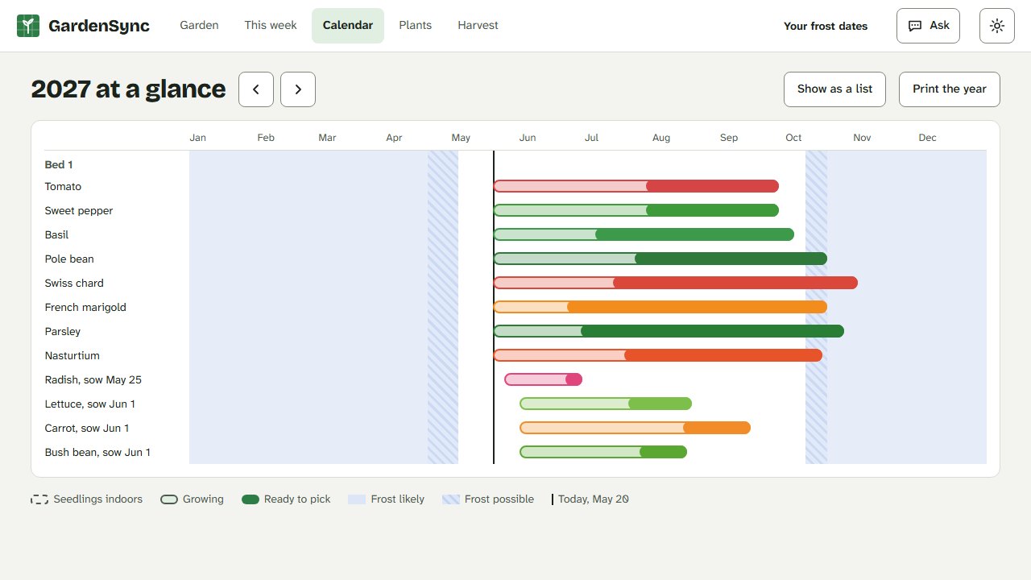This screenshot has height=580, width=1031.
Task: Open the Plants tab
Action: click(416, 26)
